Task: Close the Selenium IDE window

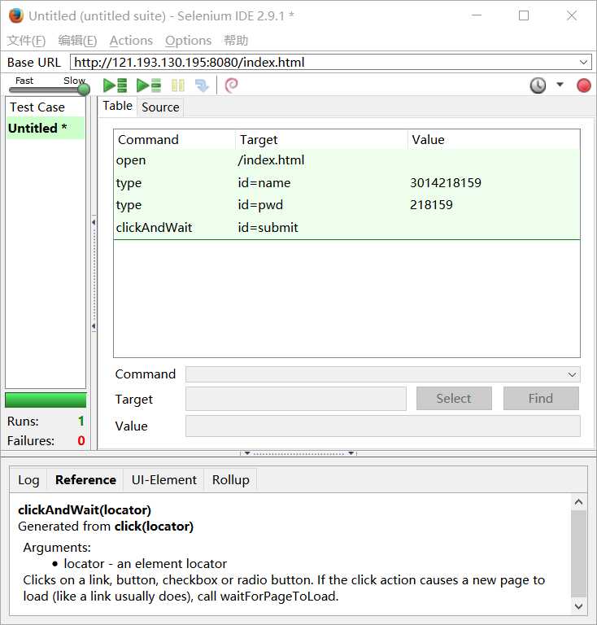Action: [572, 15]
